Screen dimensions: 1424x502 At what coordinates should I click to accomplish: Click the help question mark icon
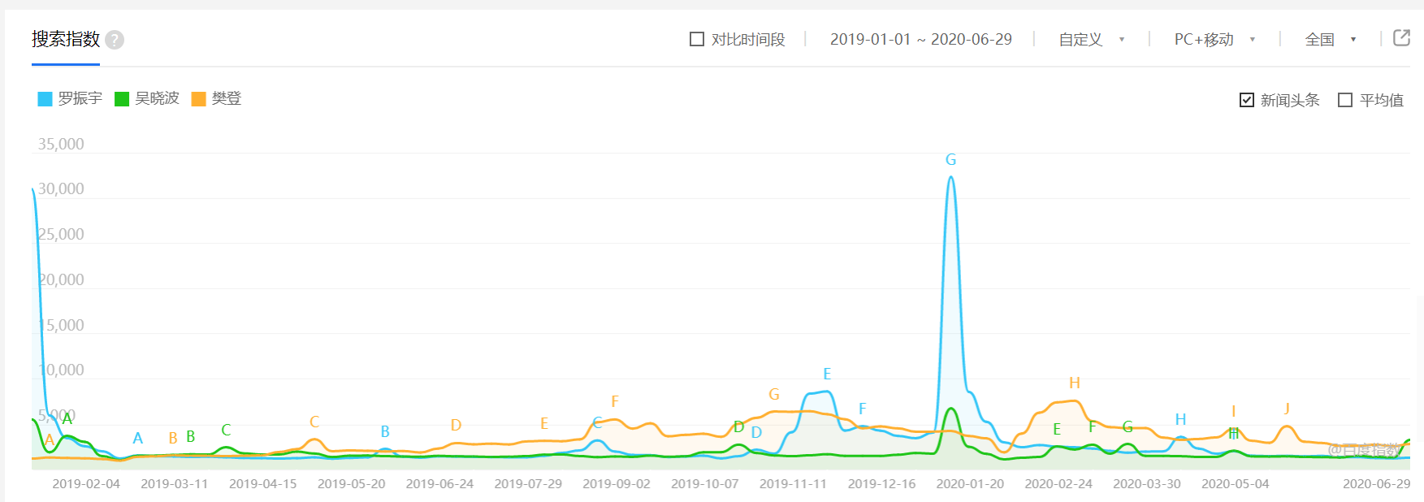click(x=115, y=40)
